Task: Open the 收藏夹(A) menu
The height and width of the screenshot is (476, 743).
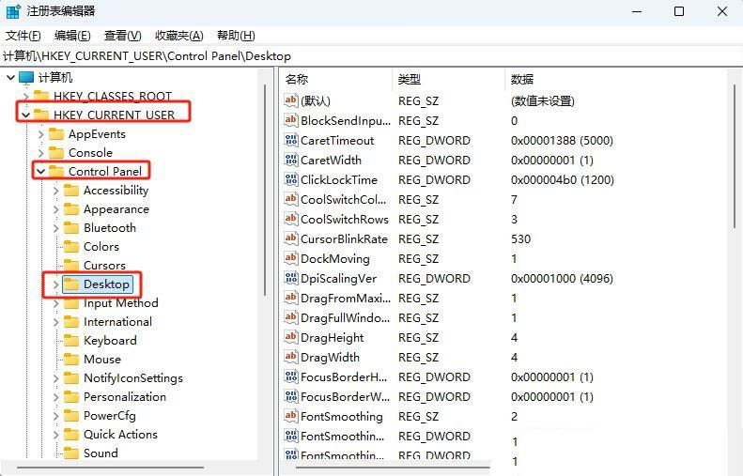Action: [x=178, y=36]
